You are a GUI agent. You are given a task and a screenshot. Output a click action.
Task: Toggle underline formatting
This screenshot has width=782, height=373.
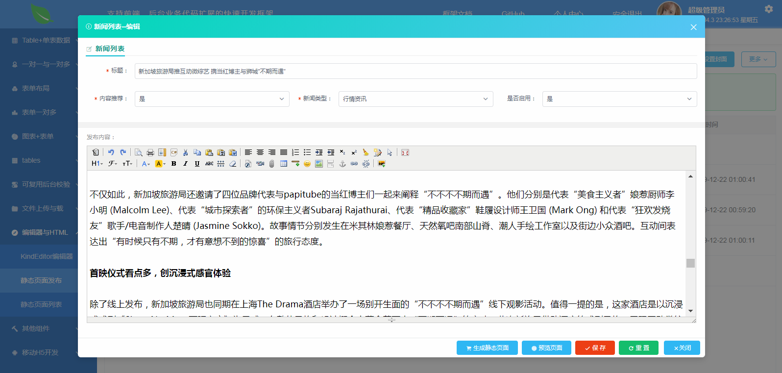[197, 164]
